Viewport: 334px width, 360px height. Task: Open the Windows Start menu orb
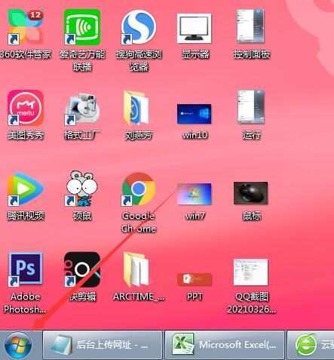coord(18,345)
